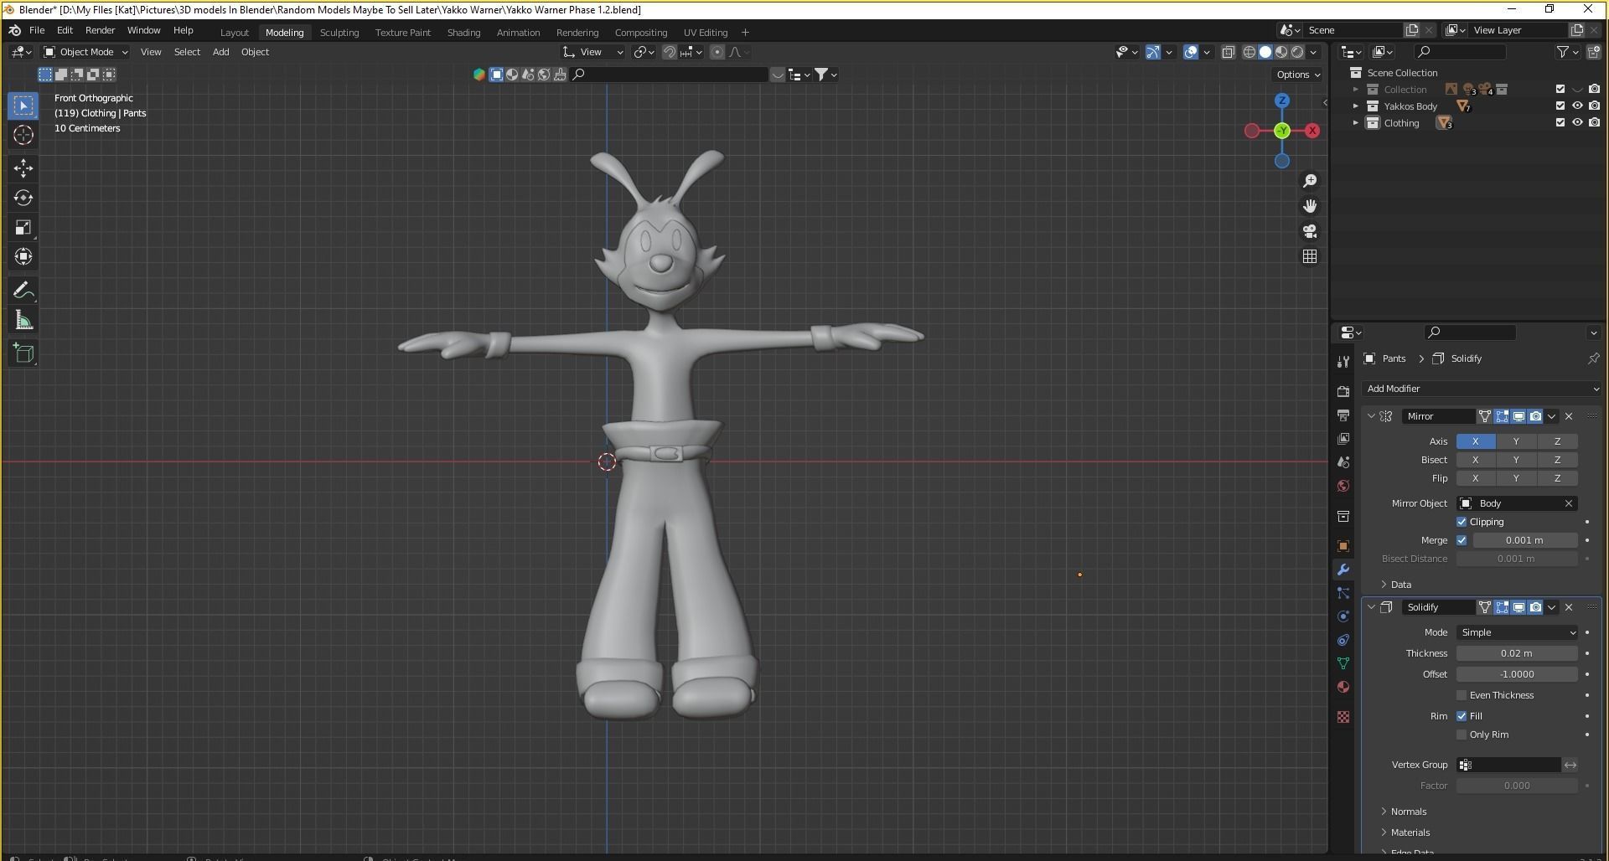Image resolution: width=1609 pixels, height=861 pixels.
Task: Open the Object Data mesh tab
Action: [x=1343, y=663]
